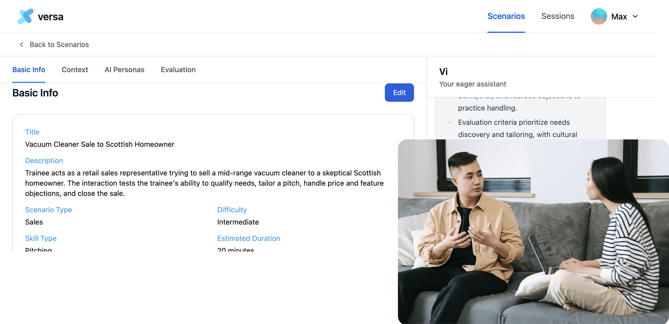Click the versa brand name text
The height and width of the screenshot is (324, 669).
[51, 17]
